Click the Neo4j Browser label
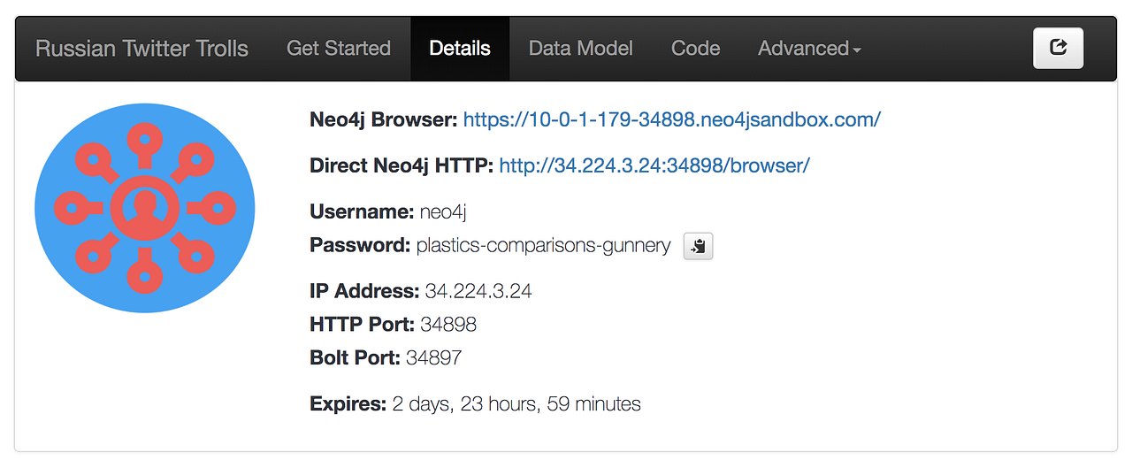The image size is (1132, 468). 384,119
